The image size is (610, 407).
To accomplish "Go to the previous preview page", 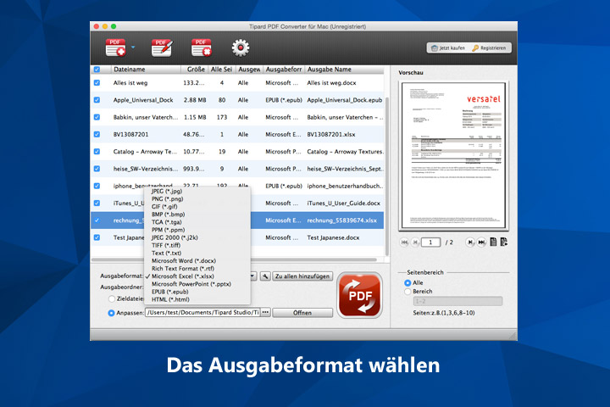I will (x=415, y=243).
